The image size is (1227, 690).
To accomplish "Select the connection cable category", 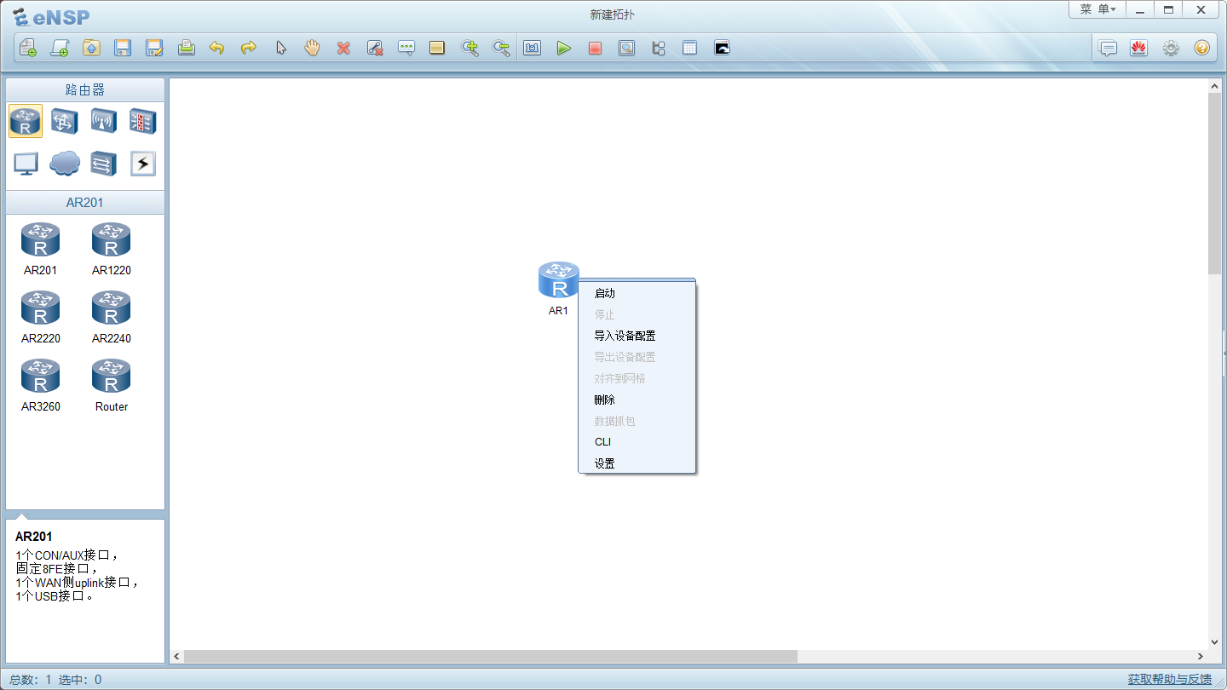I will pyautogui.click(x=143, y=163).
